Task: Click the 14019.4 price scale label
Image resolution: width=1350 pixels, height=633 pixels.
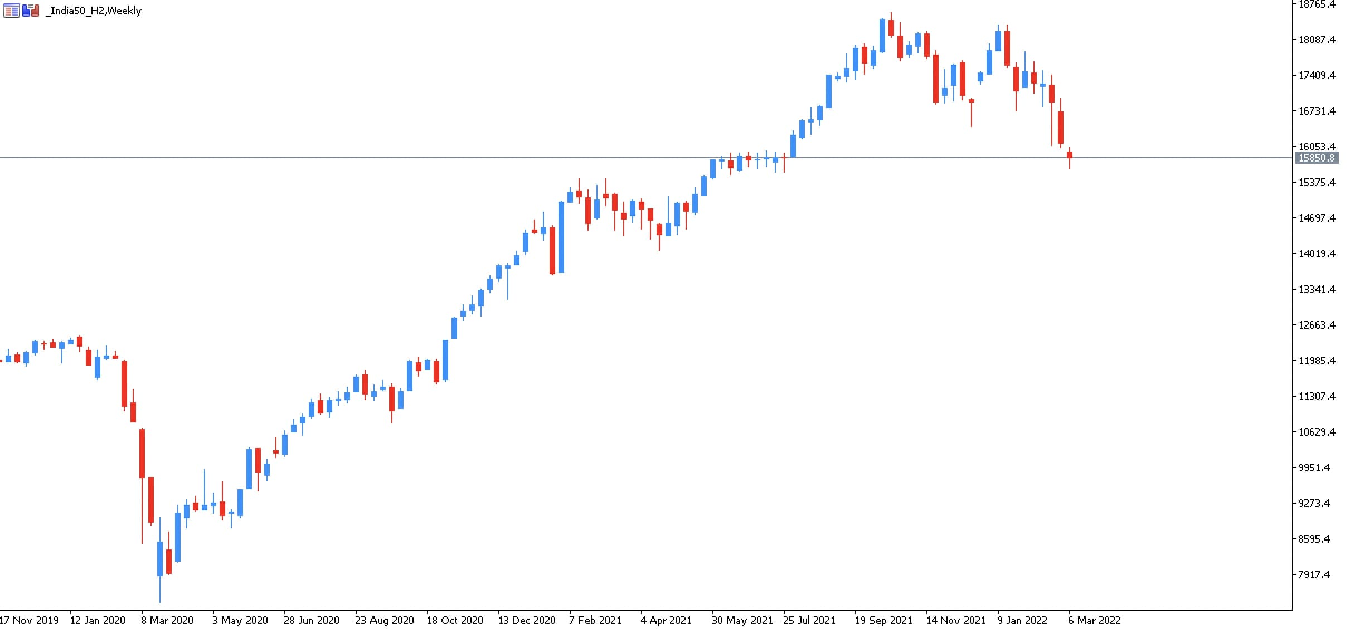Action: [1317, 254]
